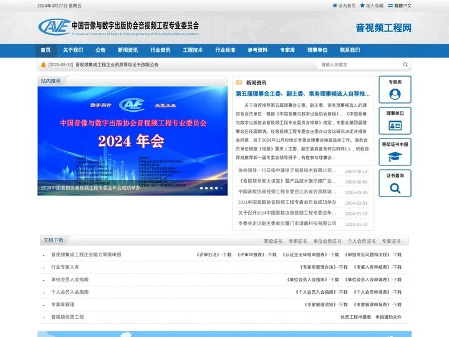
Task: Open news 2024中国音数协音视频工程专委会年会成功举办
Action: (287, 202)
